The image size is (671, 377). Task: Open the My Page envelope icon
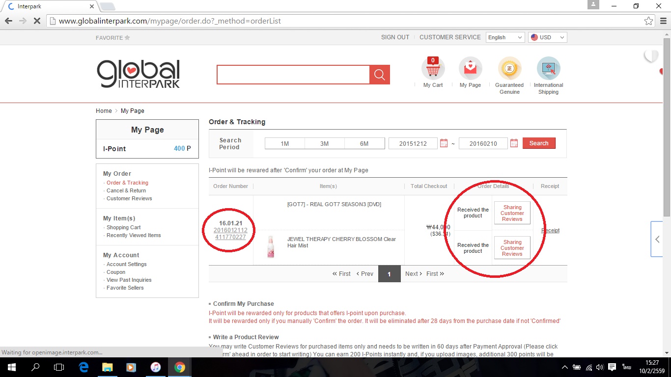[470, 69]
